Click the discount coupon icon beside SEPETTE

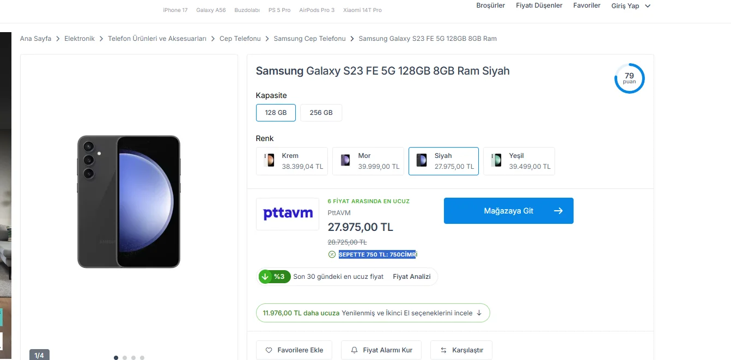[332, 254]
